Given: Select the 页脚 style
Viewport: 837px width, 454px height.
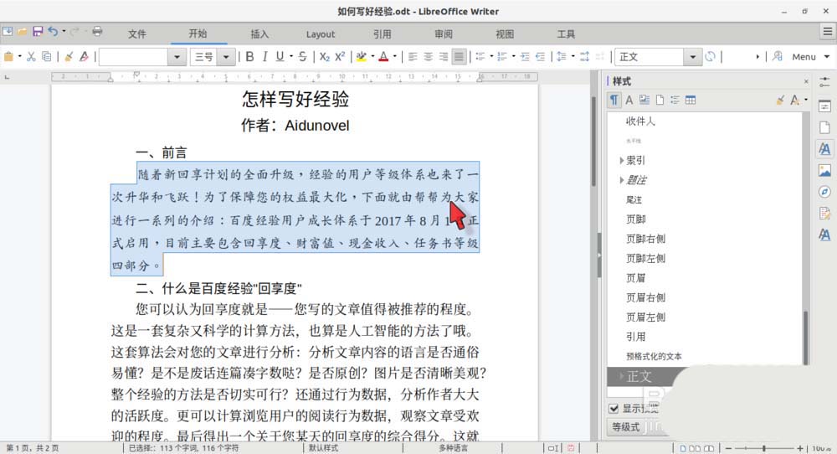Looking at the screenshot, I should [636, 219].
